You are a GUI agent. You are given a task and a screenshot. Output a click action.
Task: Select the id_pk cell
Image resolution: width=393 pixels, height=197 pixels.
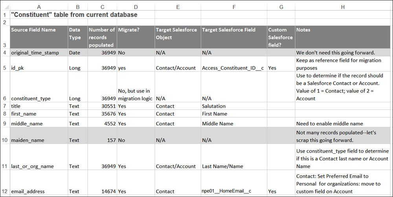(39, 64)
